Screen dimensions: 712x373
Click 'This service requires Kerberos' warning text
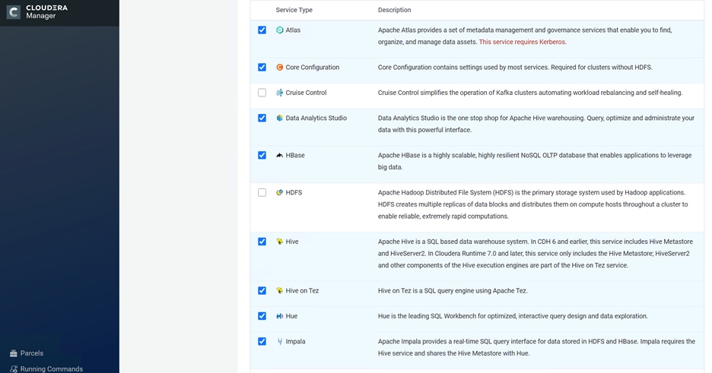[x=523, y=42]
